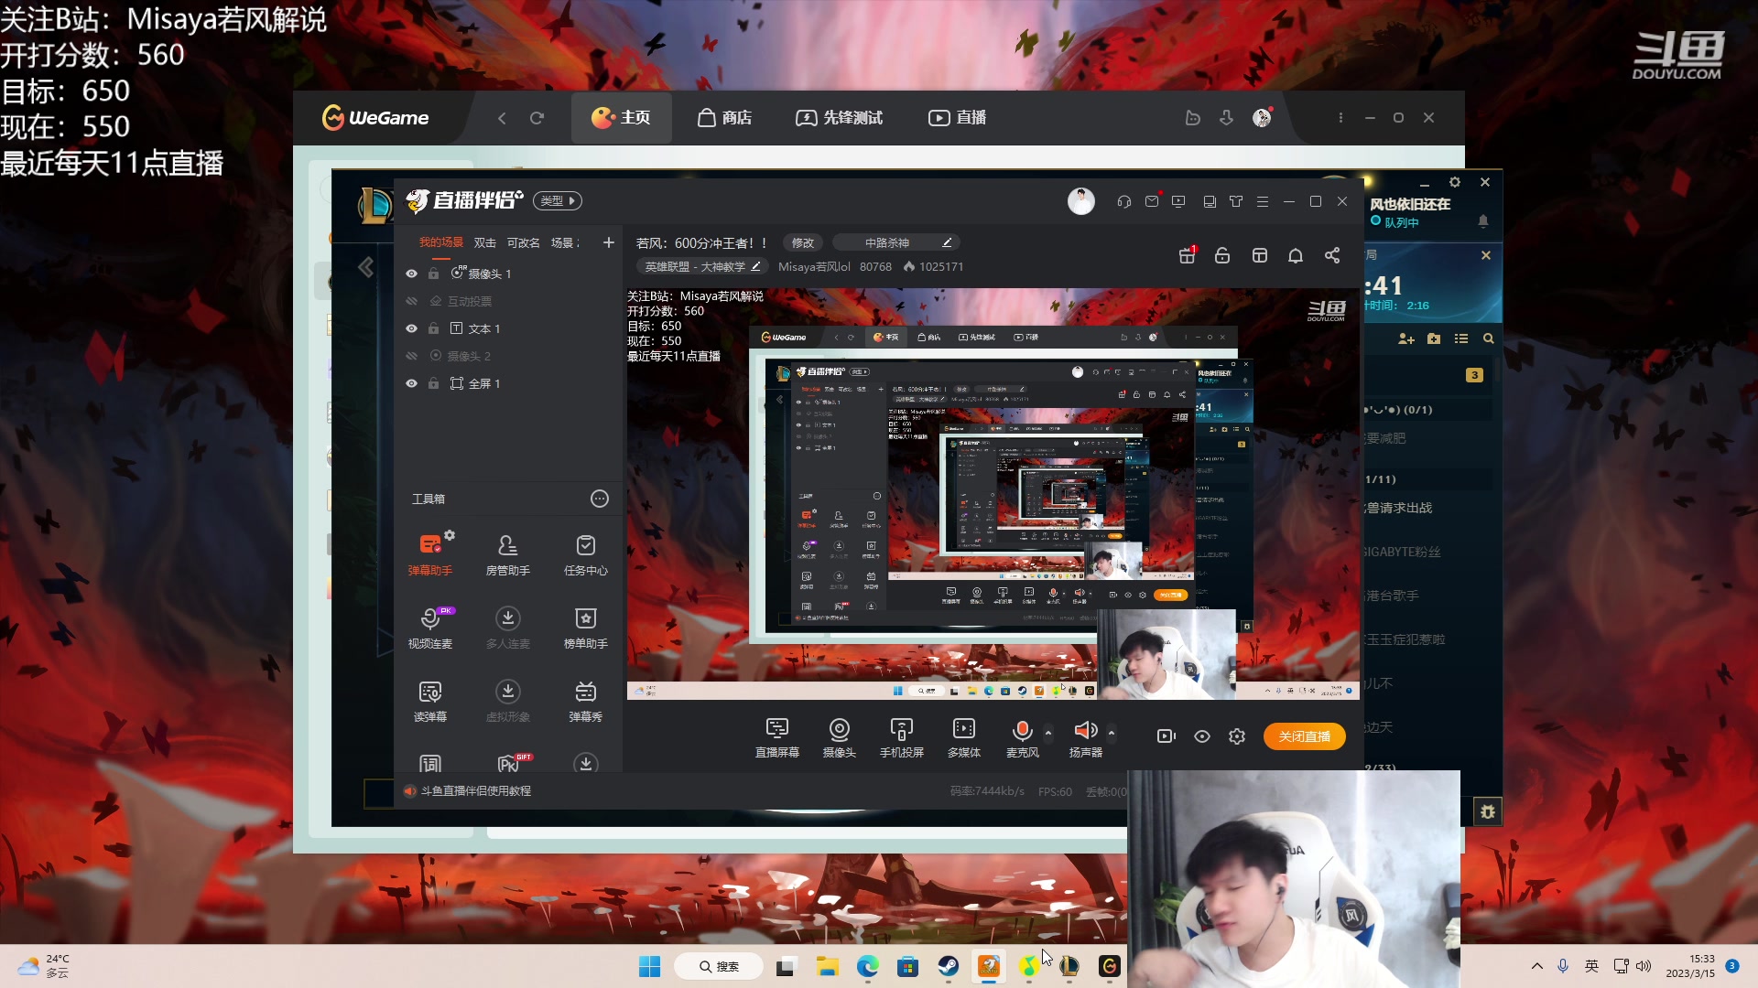Viewport: 1758px width, 988px height.
Task: Show the hidden 摄像头 2 layer
Action: click(x=411, y=356)
